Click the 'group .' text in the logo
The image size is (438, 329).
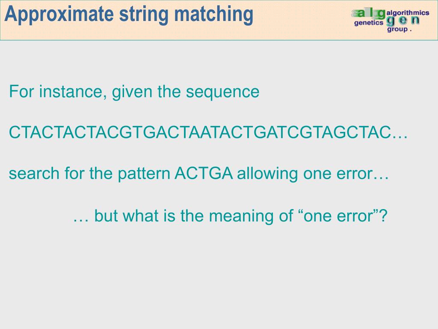point(399,29)
